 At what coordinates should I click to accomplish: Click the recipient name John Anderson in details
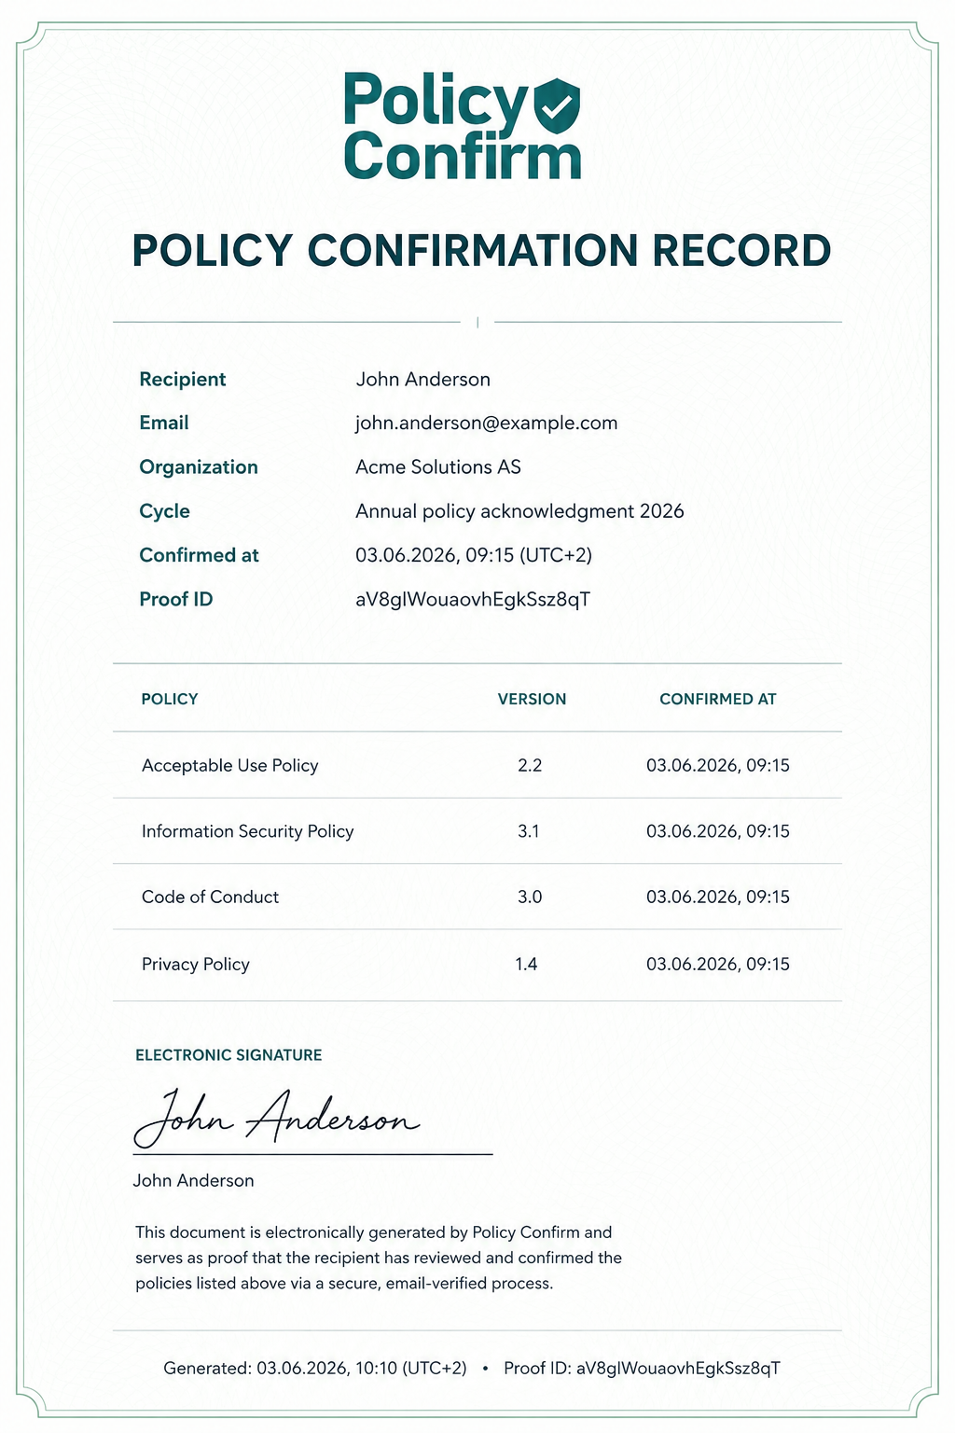422,380
